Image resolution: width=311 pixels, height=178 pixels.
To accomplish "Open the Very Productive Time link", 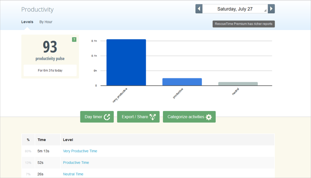I will pyautogui.click(x=80, y=151).
